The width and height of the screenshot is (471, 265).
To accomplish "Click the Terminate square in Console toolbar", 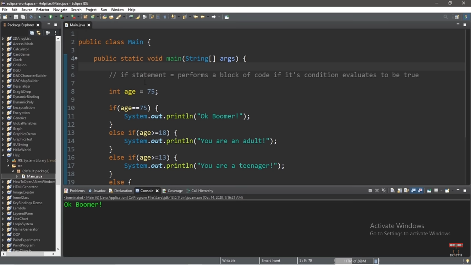I will 370,190.
